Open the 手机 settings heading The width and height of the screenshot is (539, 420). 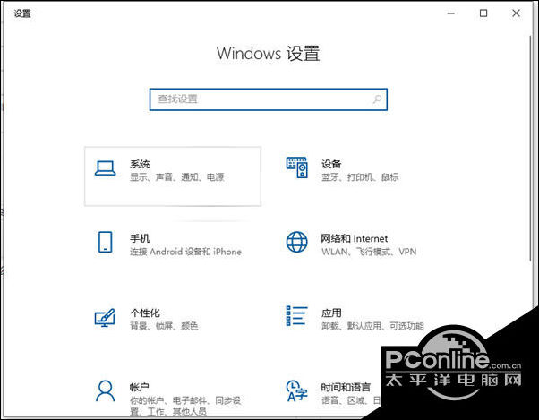coord(140,238)
